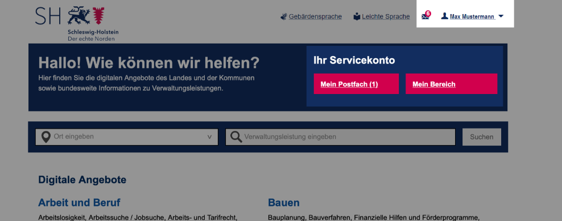Click the user silhouette icon beside Max Mustermann
This screenshot has height=221, width=562.
(444, 16)
